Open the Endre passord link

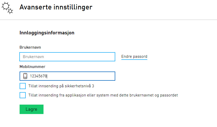click(x=134, y=57)
